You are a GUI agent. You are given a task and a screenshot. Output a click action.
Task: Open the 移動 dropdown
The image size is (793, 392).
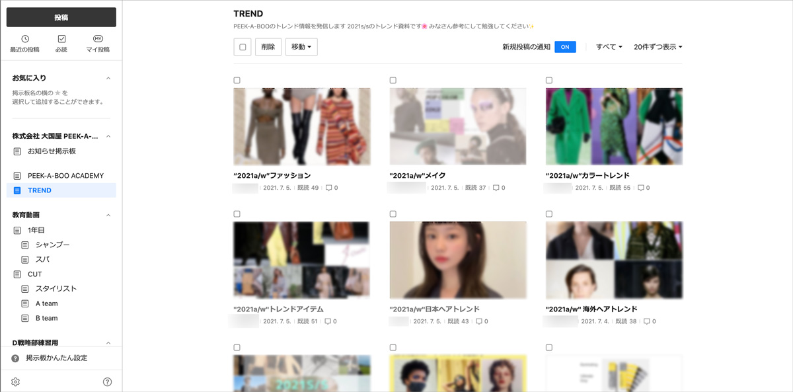(x=301, y=47)
